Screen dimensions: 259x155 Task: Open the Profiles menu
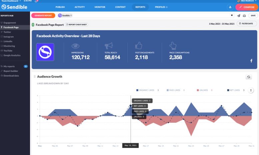coord(161,7)
